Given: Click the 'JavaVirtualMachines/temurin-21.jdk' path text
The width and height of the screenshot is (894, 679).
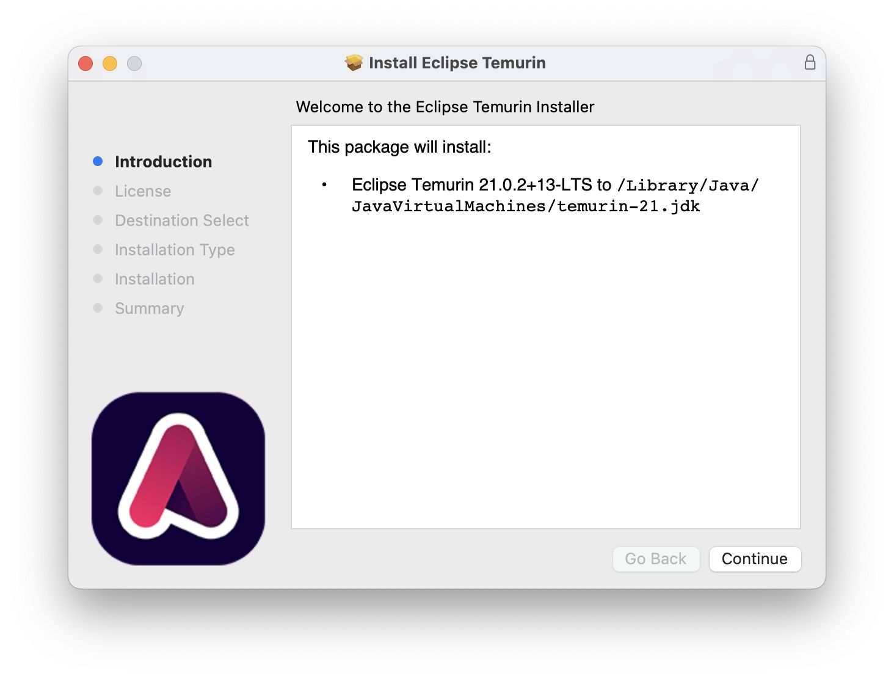Looking at the screenshot, I should tap(526, 206).
